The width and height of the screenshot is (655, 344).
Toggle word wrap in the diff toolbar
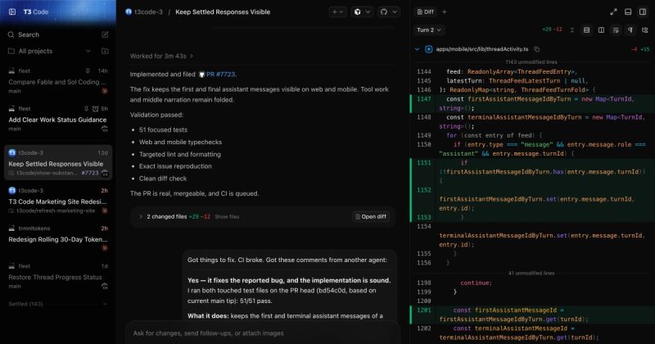[616, 30]
